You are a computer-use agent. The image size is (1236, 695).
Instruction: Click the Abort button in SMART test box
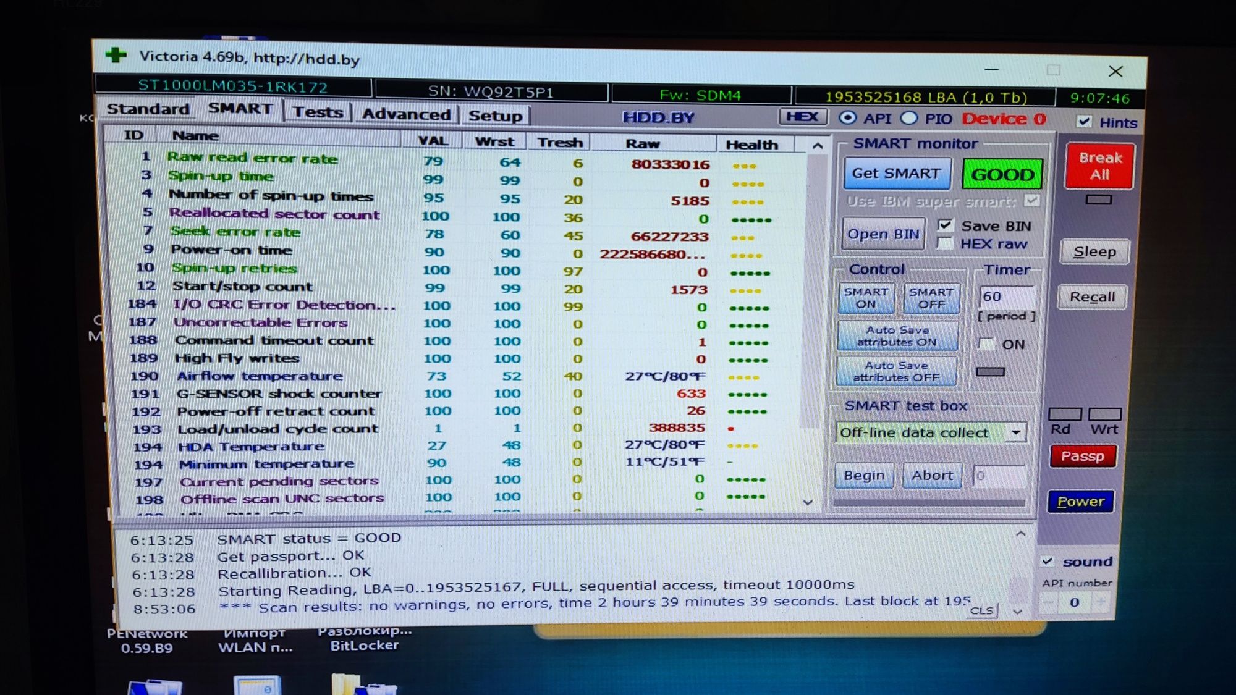[932, 476]
